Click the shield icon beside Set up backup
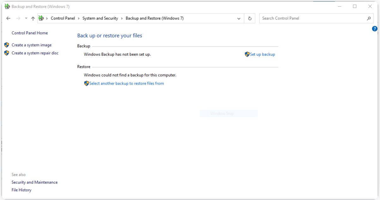The width and height of the screenshot is (380, 200). click(247, 54)
